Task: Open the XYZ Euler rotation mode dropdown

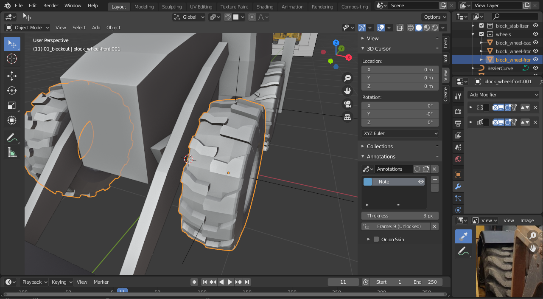Action: [400, 133]
